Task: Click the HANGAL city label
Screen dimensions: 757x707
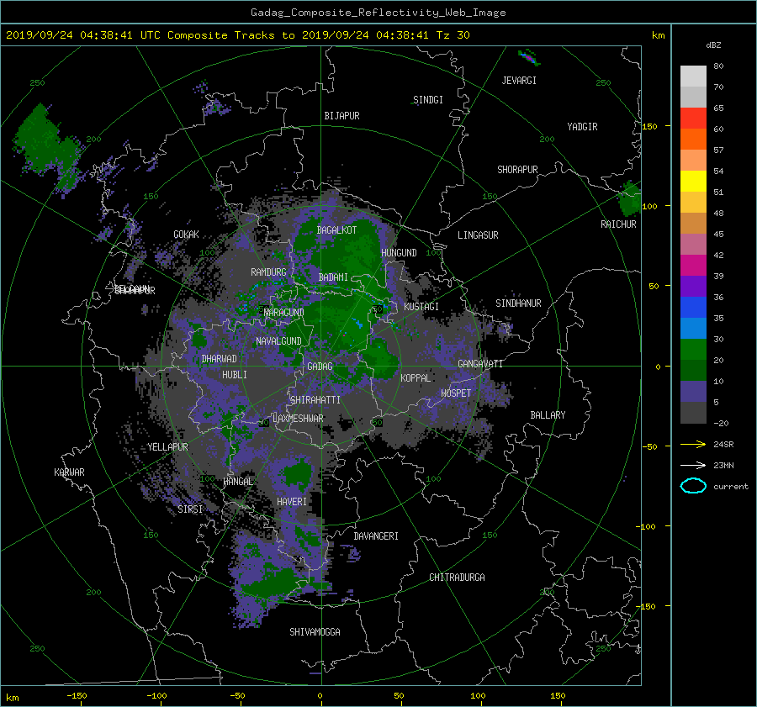Action: 237,481
